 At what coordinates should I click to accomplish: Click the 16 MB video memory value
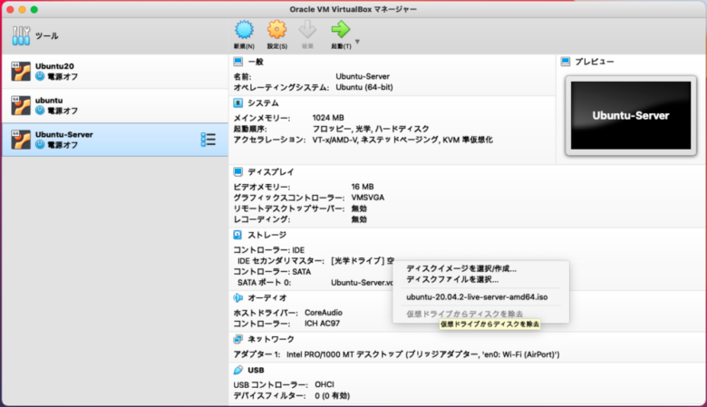click(363, 187)
